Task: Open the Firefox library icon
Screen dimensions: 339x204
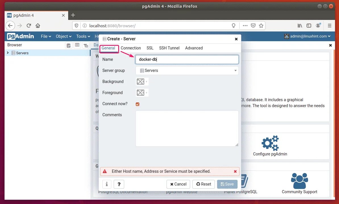Action: tap(300, 26)
